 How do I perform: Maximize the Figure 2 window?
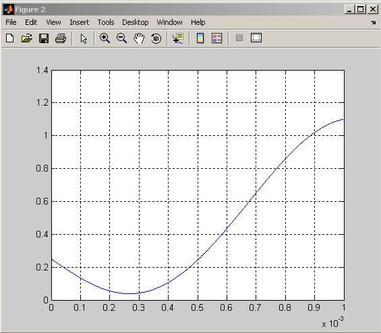(361, 9)
